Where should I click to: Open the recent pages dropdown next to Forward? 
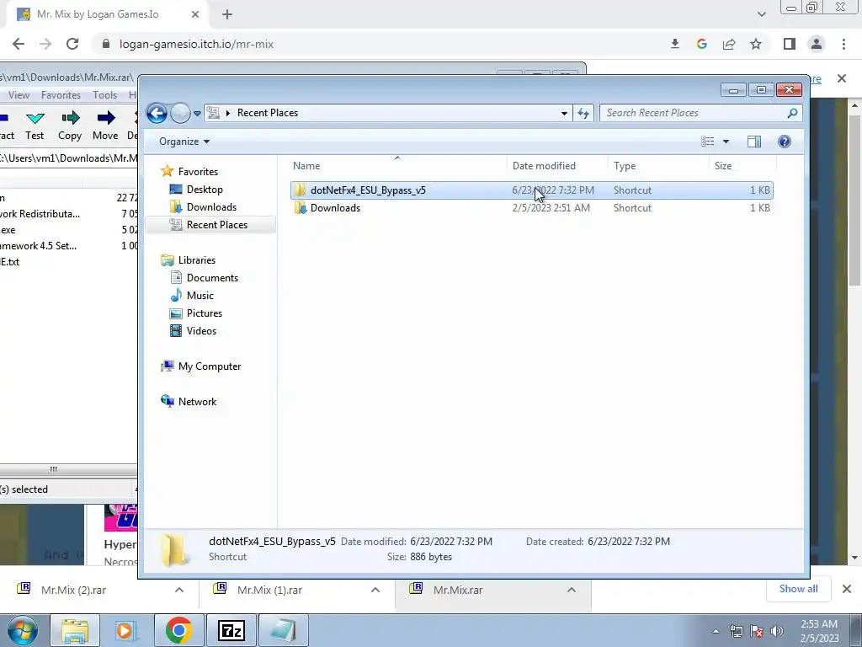pyautogui.click(x=197, y=114)
